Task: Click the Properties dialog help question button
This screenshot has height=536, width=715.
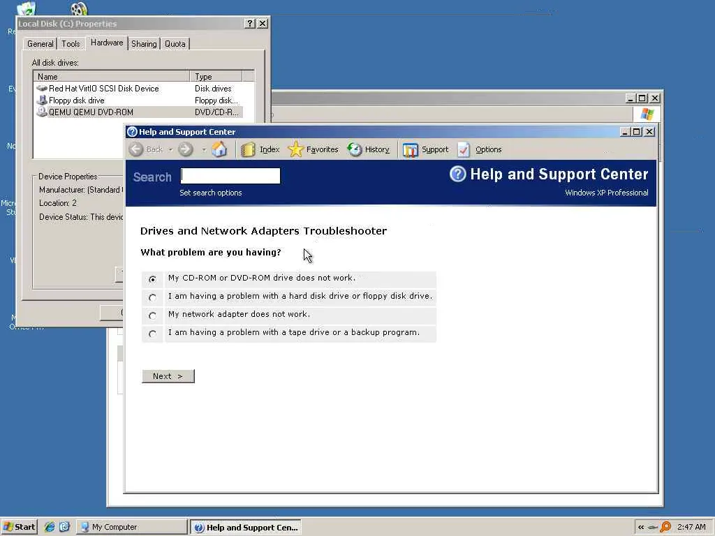Action: [249, 24]
